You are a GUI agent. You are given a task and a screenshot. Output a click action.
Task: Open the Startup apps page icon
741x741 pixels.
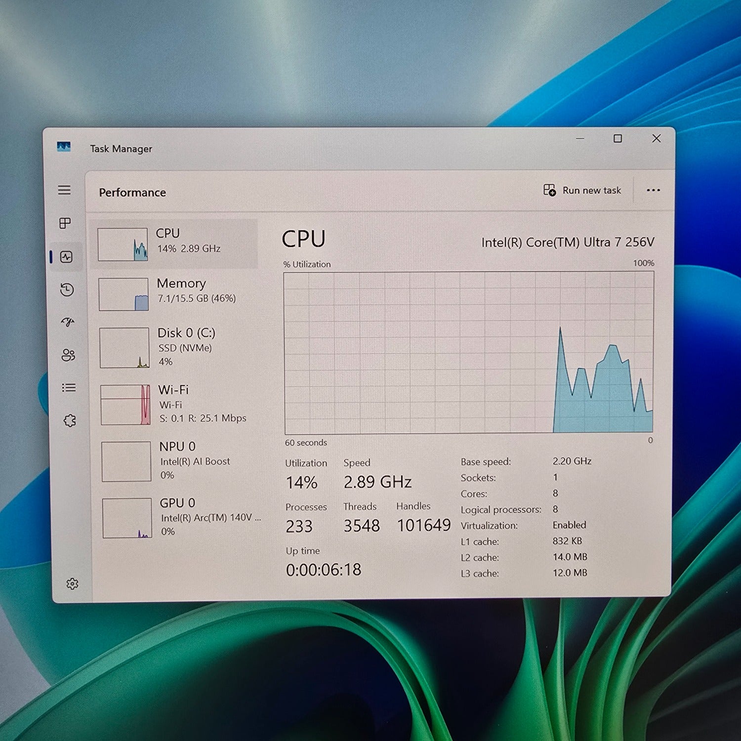click(x=68, y=322)
